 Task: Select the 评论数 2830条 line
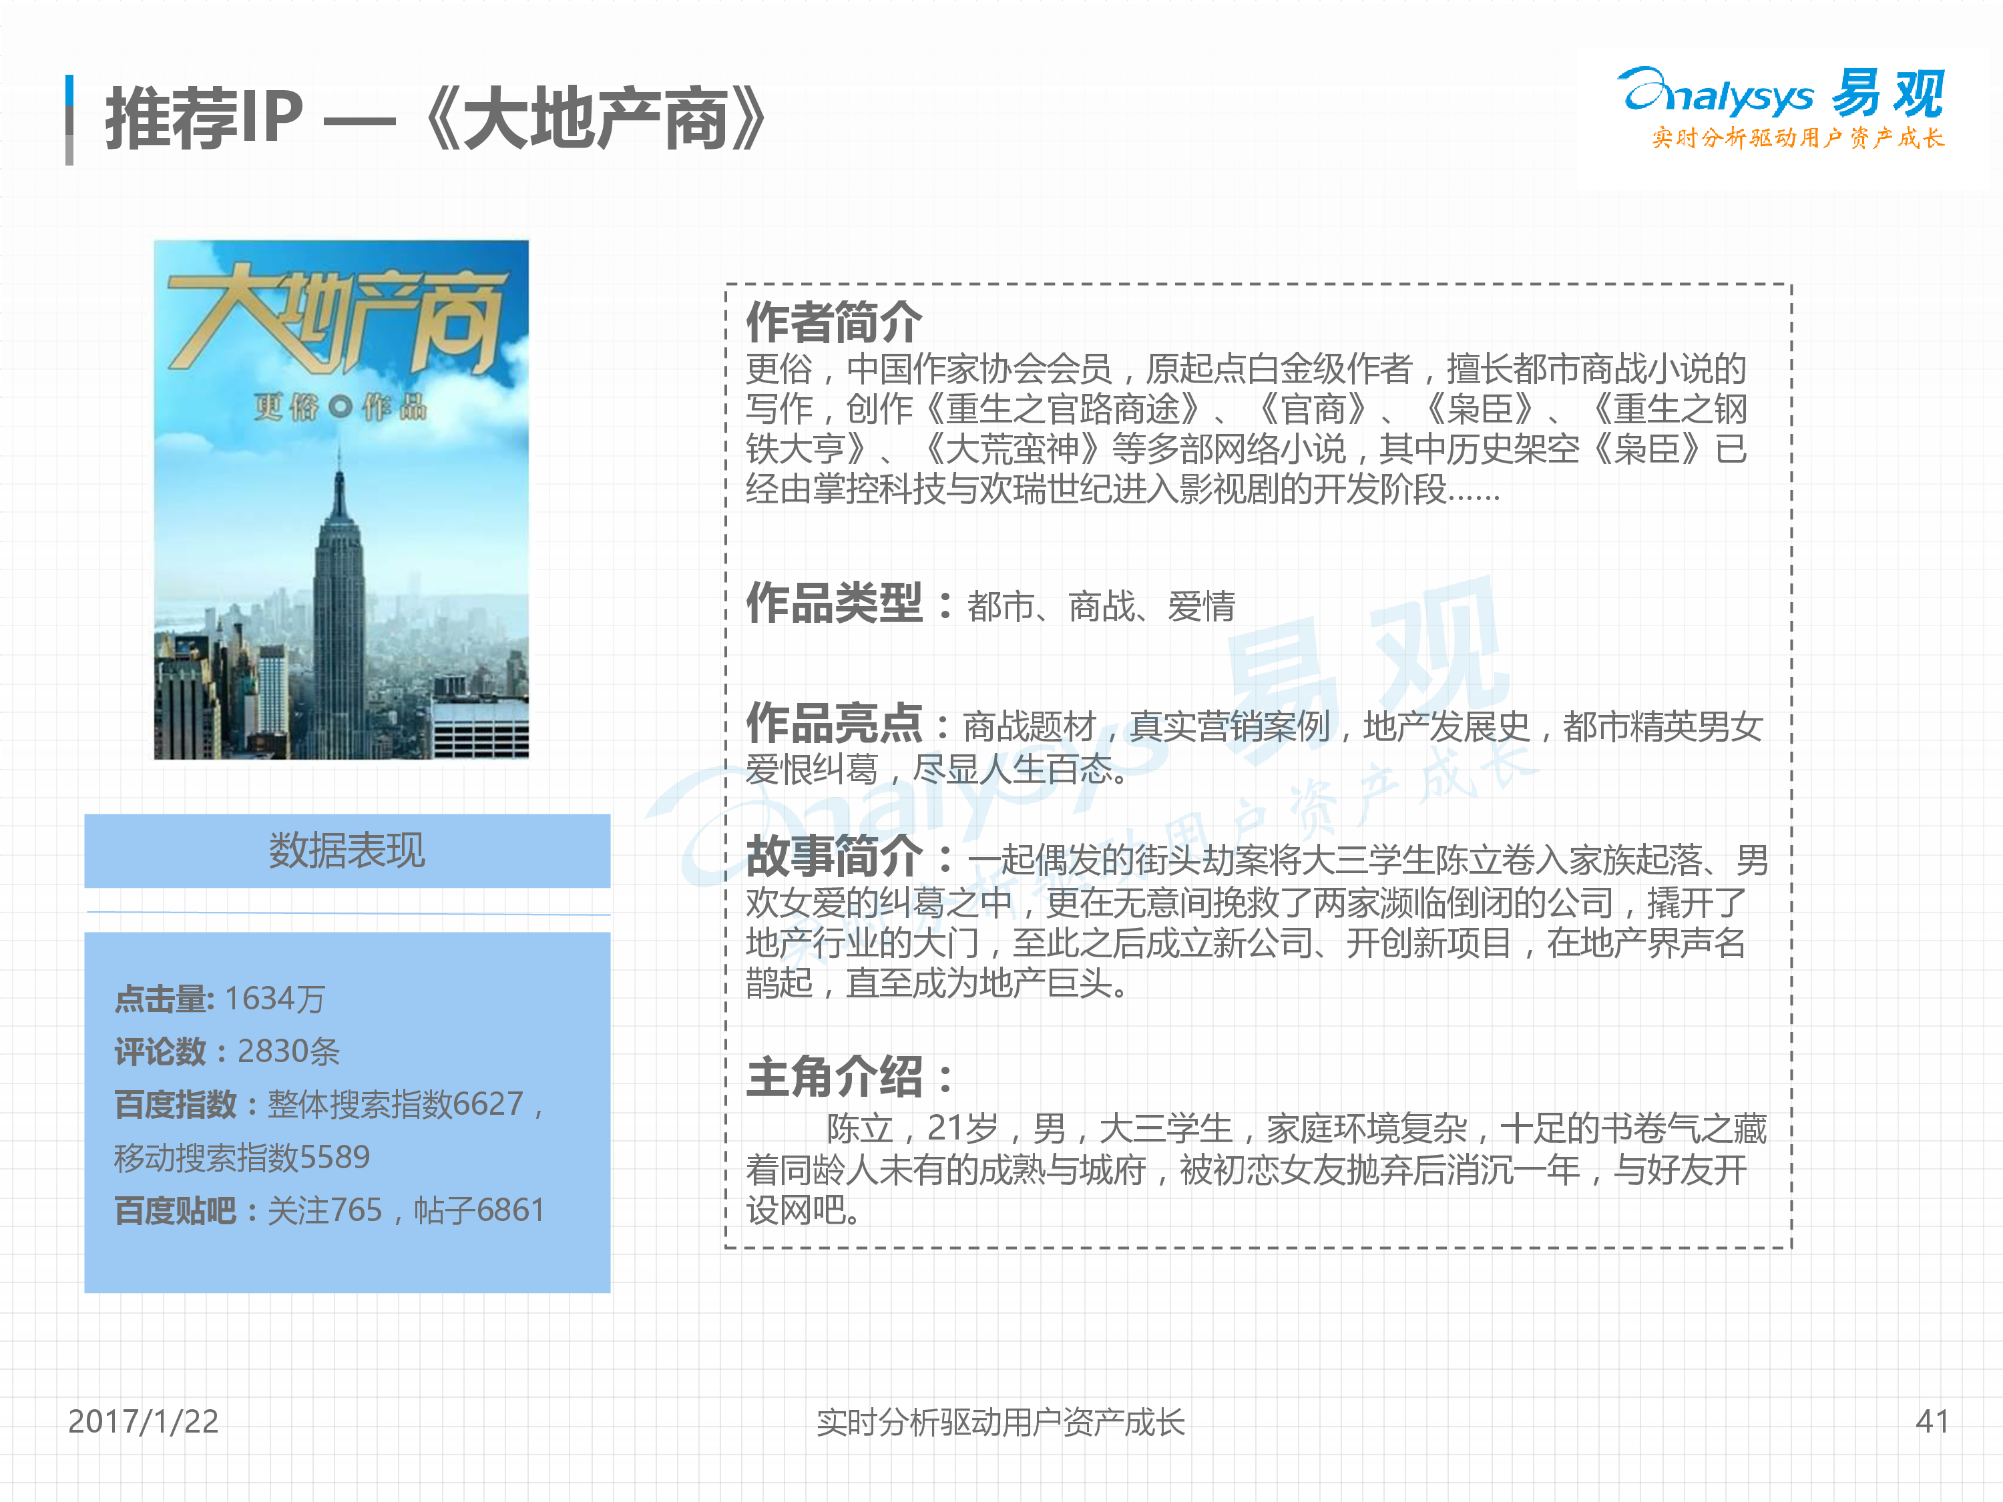[x=227, y=1051]
